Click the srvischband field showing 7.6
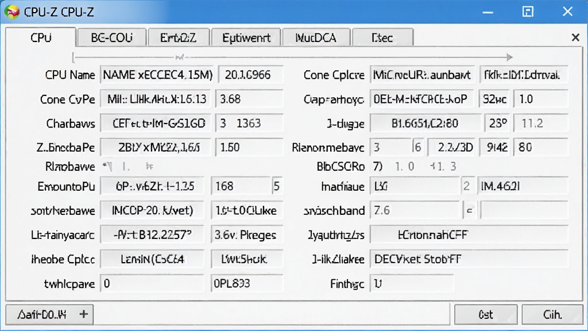 pos(415,210)
